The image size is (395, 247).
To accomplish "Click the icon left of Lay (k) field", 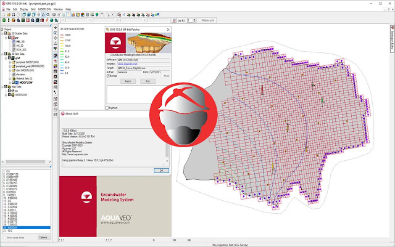I will (174, 20).
